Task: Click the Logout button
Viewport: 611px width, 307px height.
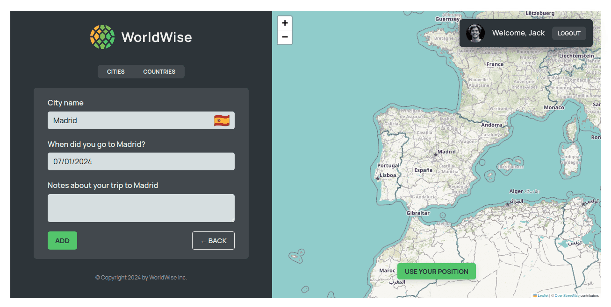Action: coord(569,33)
